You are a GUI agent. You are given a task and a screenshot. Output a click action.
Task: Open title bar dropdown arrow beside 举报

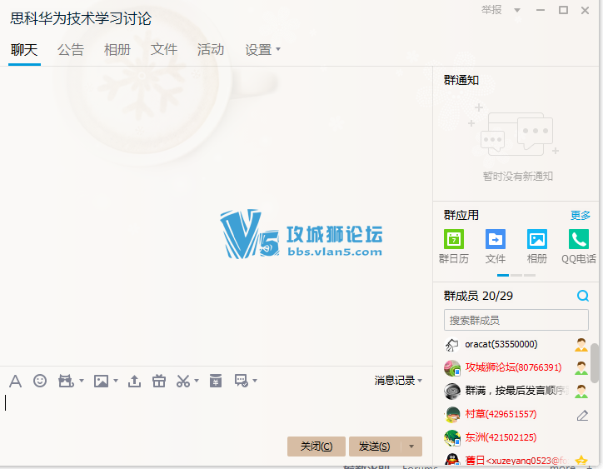coord(517,10)
